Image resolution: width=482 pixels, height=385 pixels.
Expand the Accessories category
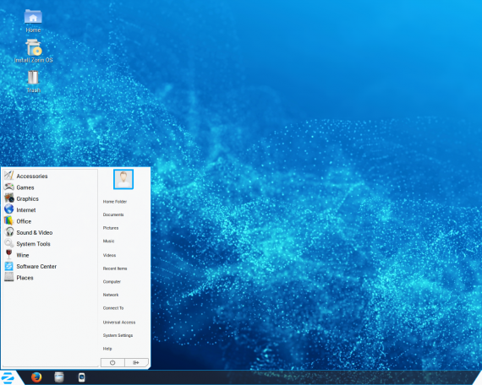(26, 176)
